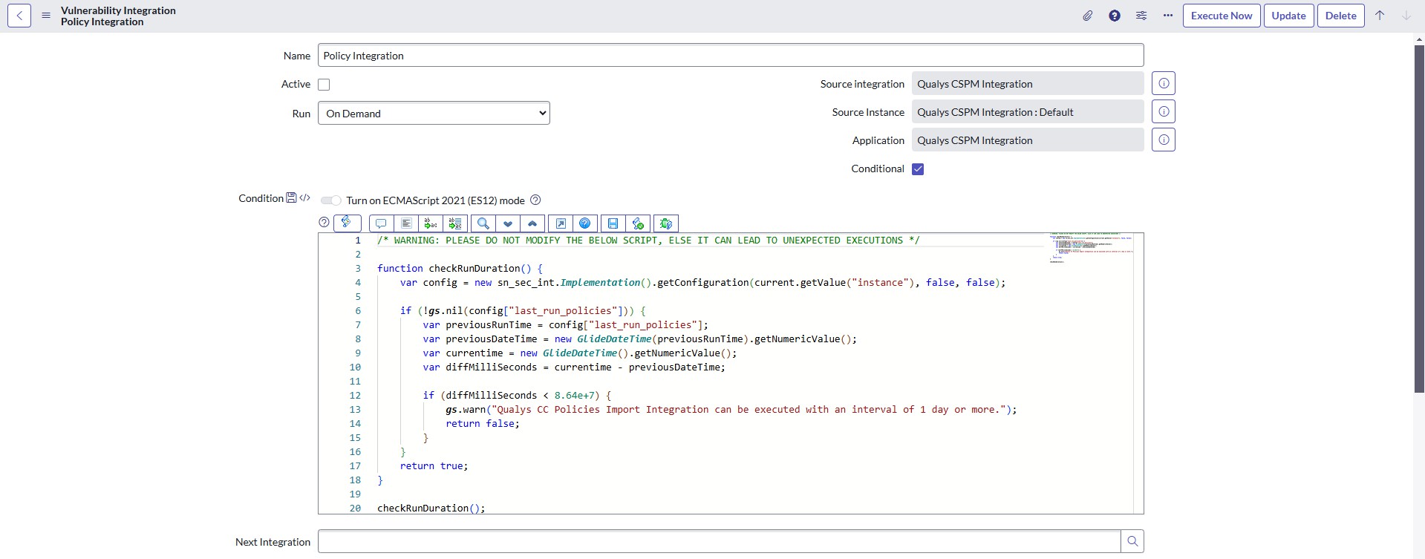
Task: Go back using the header back arrow
Action: pos(19,16)
